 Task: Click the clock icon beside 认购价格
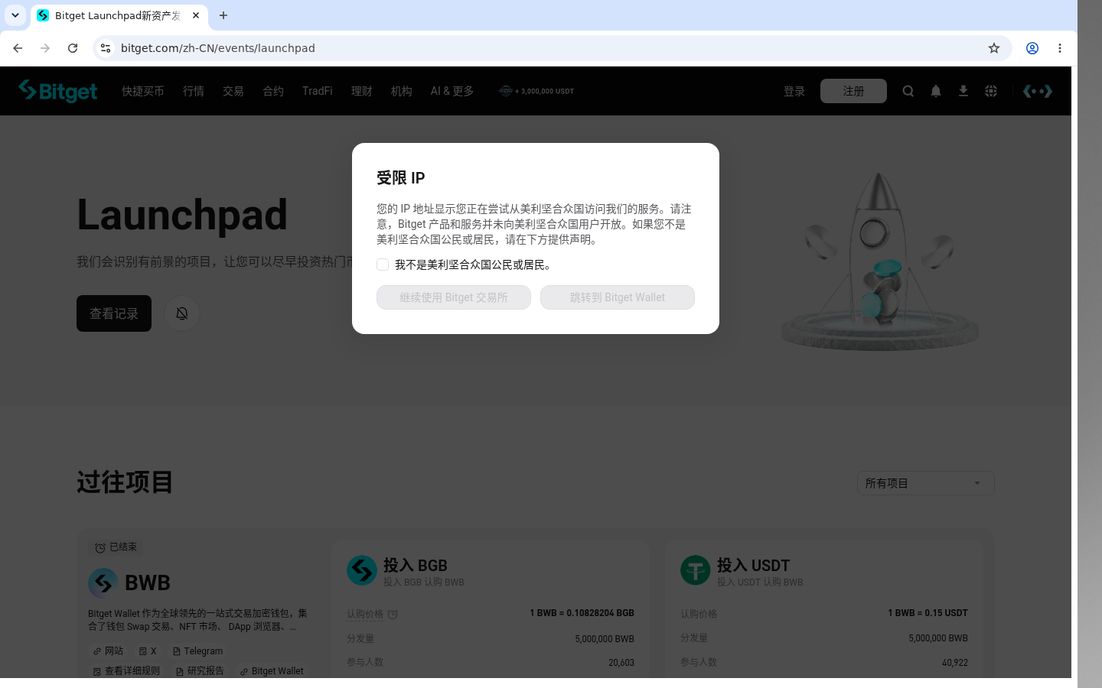[393, 615]
